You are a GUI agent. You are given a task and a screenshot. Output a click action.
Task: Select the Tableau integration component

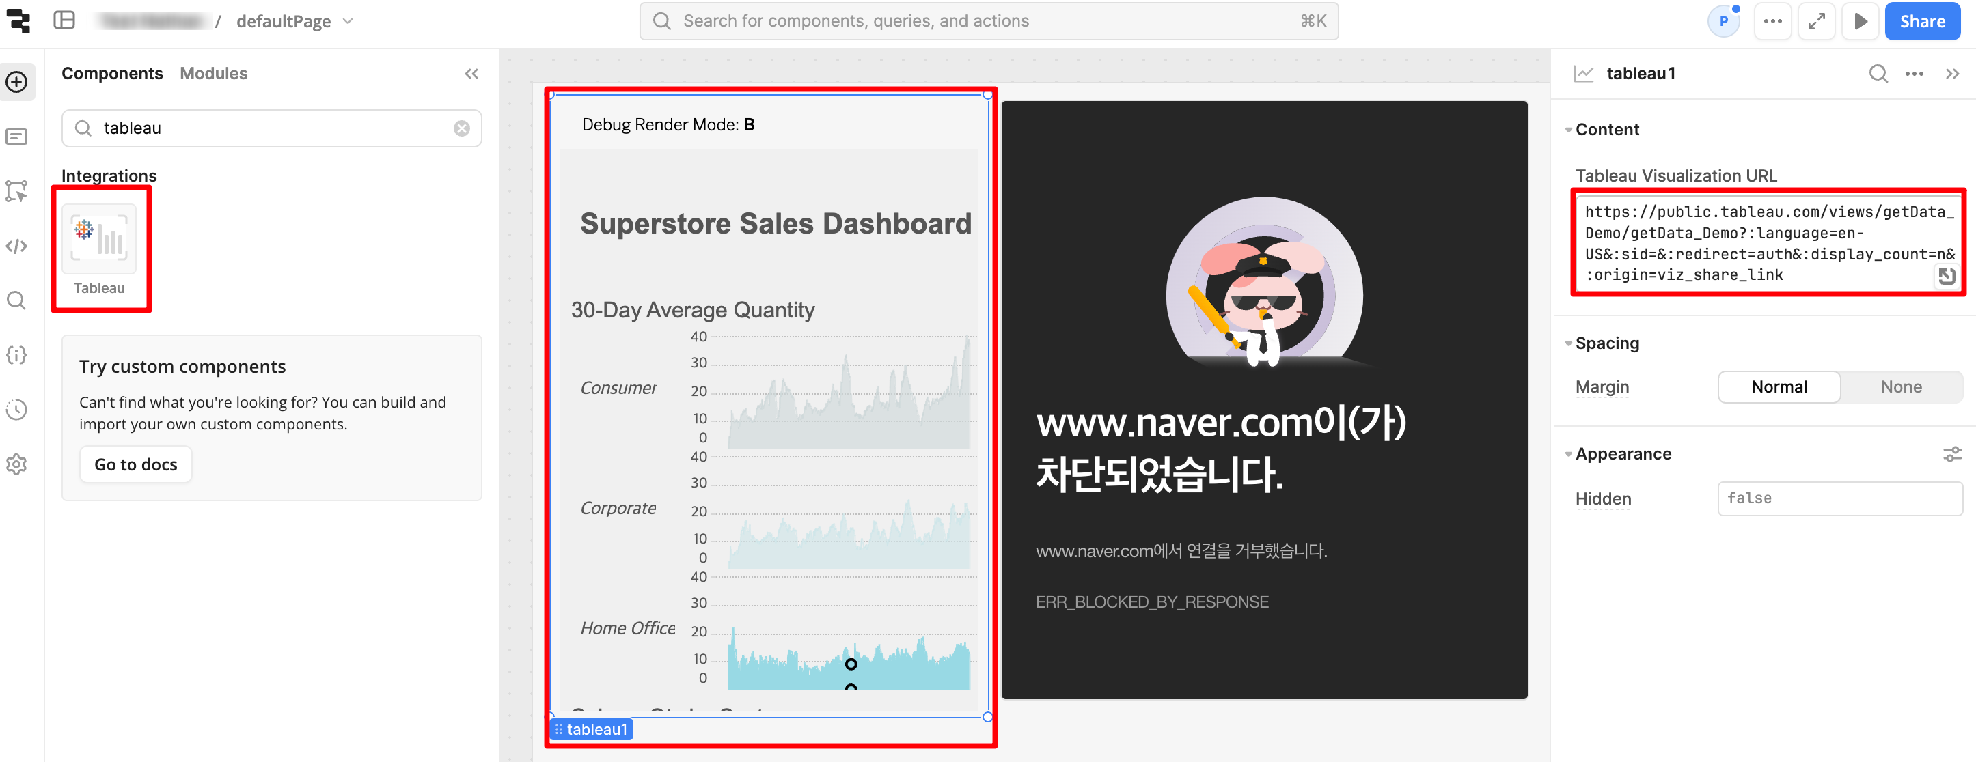pos(99,249)
